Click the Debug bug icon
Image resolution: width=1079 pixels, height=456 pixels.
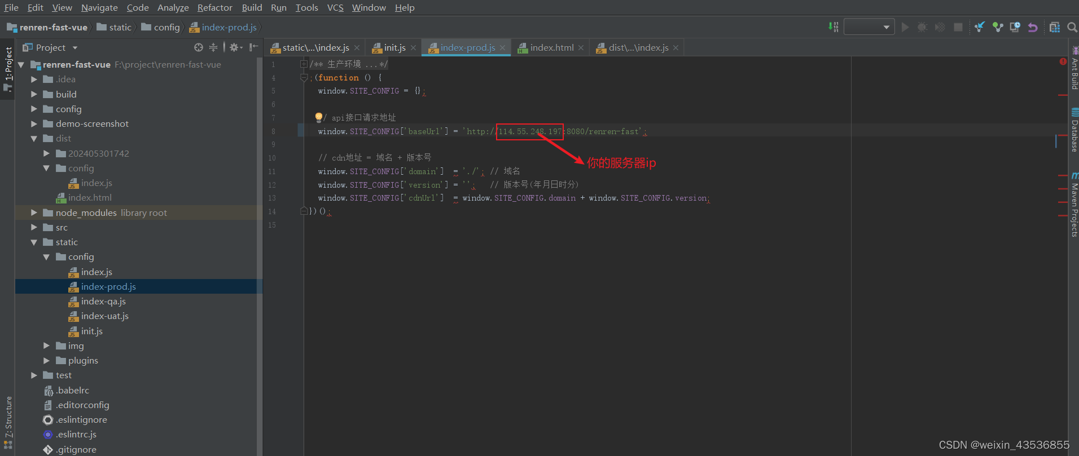922,27
